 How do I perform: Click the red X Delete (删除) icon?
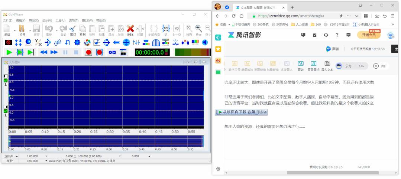[x=130, y=29]
